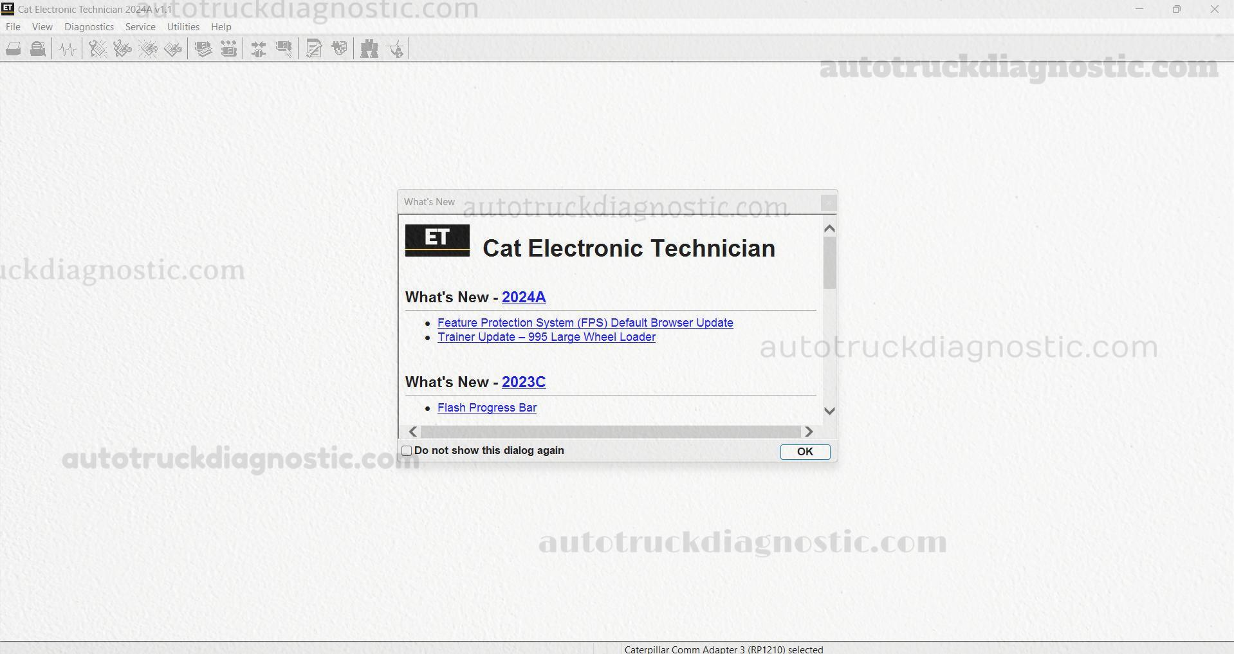Screen dimensions: 1234x654
Task: Click the Print icon in the toolbar
Action: pos(14,49)
